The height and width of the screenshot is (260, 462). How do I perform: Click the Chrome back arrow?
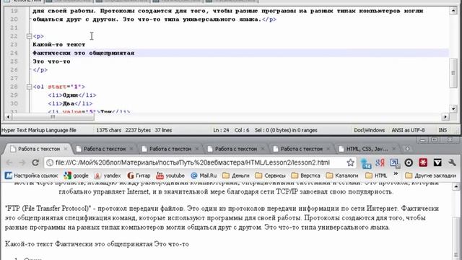tap(9, 162)
